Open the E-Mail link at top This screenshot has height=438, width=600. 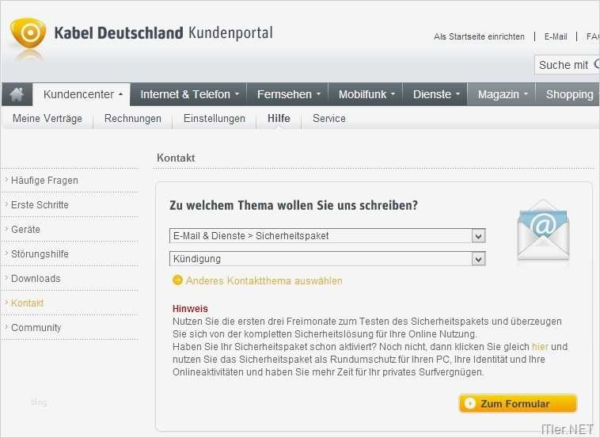click(x=556, y=36)
